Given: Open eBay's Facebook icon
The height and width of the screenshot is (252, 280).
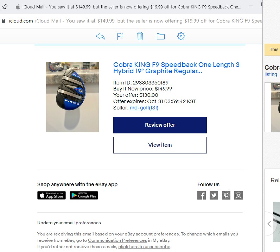Looking at the screenshot, I should [202, 195].
